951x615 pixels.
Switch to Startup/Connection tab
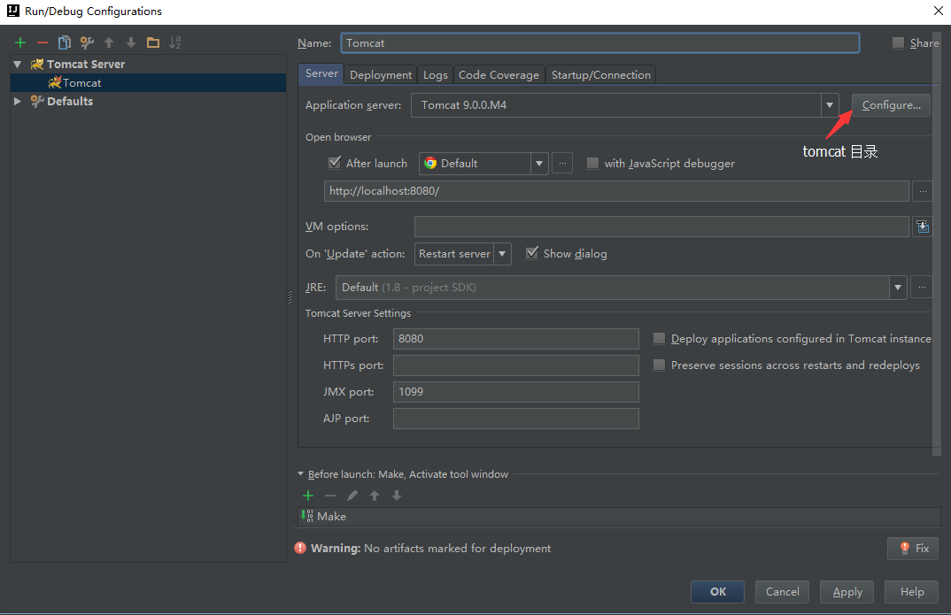600,74
